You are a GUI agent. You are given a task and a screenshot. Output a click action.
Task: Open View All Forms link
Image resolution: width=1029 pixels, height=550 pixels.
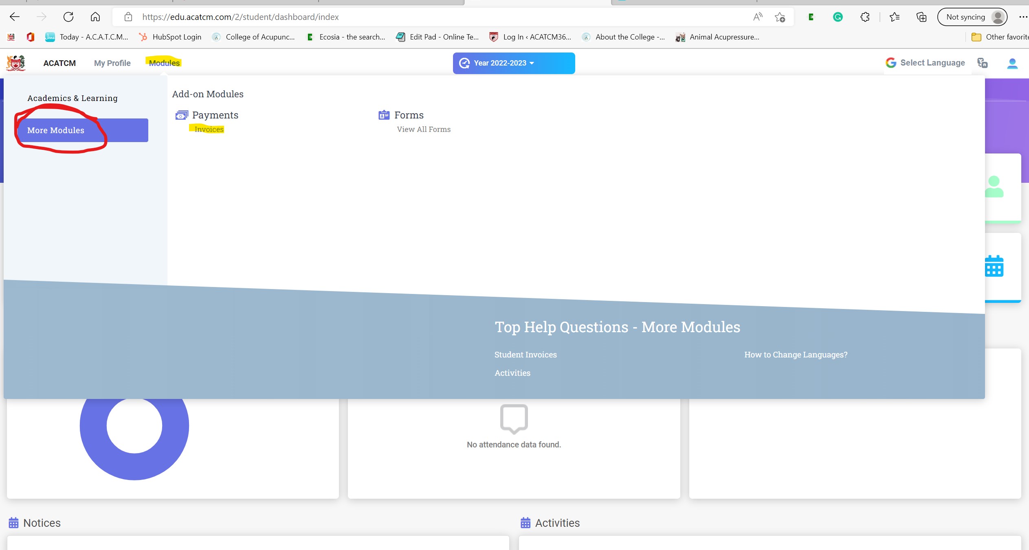(x=424, y=129)
